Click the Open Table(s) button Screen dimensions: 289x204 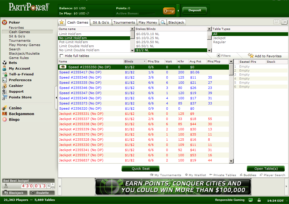point(266,169)
